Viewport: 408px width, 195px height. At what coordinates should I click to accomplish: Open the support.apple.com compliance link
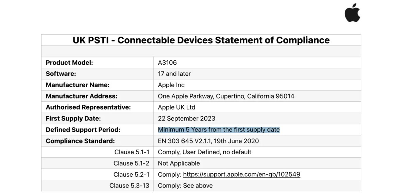tap(241, 174)
